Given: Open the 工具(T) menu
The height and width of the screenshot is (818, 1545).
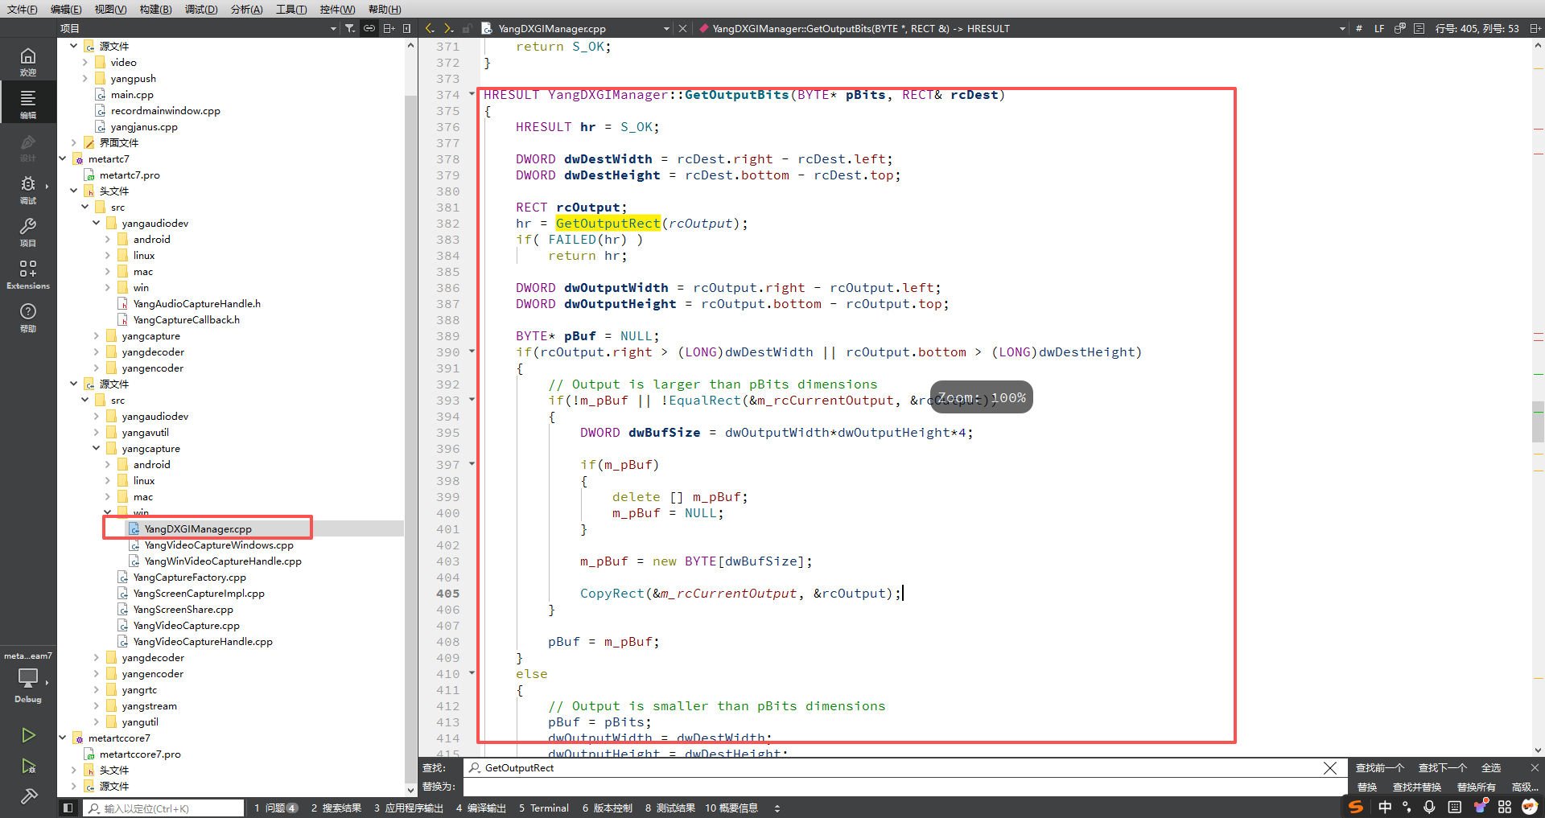Looking at the screenshot, I should coord(291,9).
